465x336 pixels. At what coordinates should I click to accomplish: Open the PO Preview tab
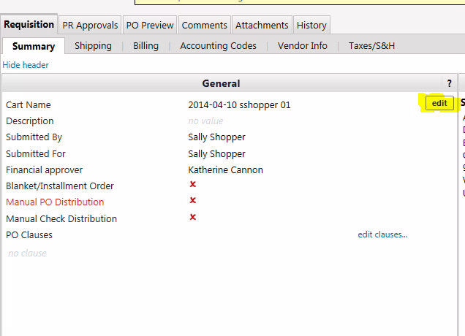click(x=150, y=25)
